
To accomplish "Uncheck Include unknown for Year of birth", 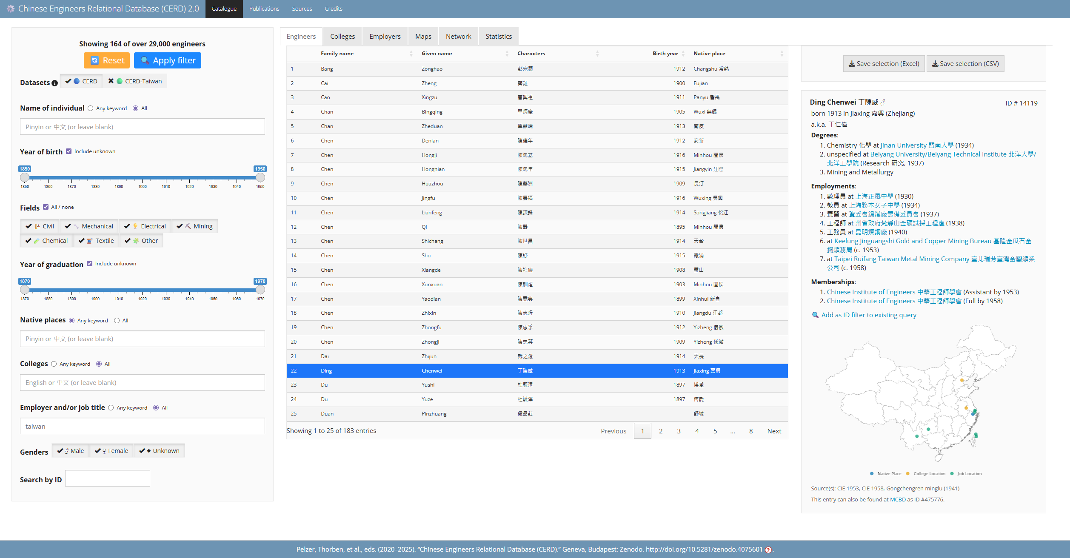I will point(69,151).
